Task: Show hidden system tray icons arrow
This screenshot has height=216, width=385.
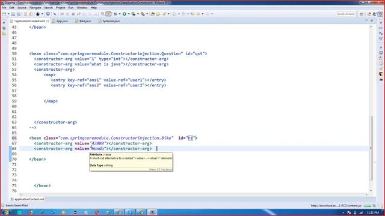Action: coord(343,213)
